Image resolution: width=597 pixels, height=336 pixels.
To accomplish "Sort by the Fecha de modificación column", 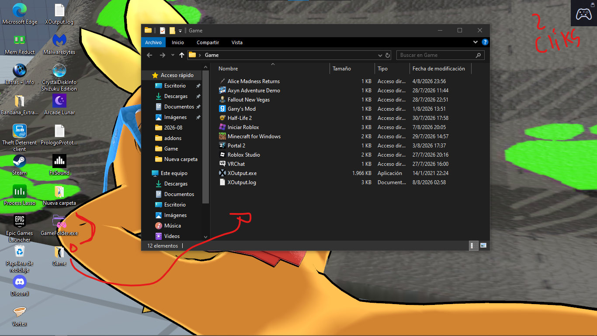I will 441,69.
